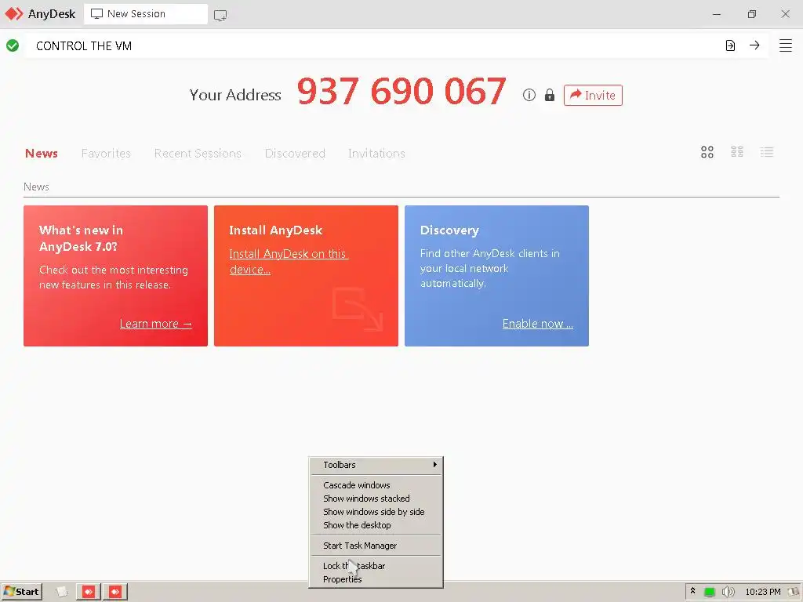This screenshot has height=602, width=803.
Task: Click the install arrow graphic on Install card
Action: [x=358, y=309]
